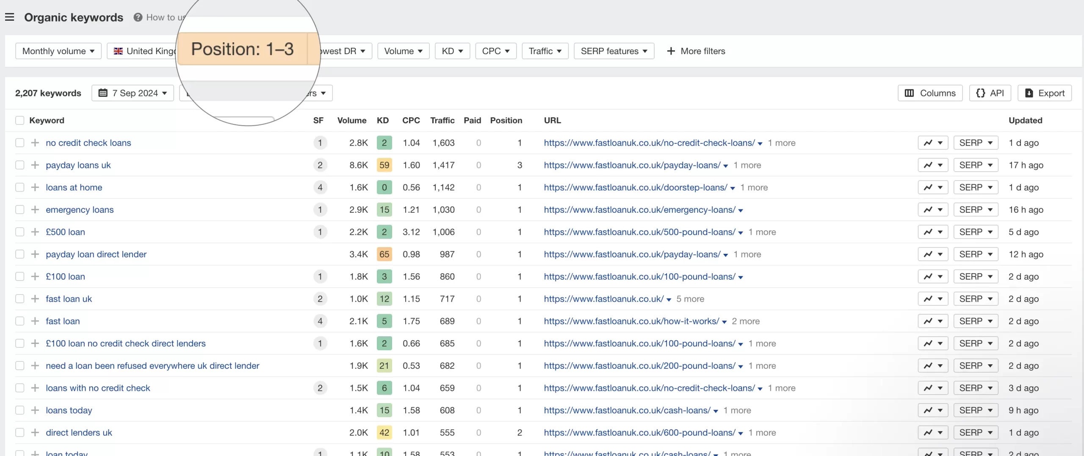The image size is (1084, 456).
Task: Open trend chart for 'no credit check loans'
Action: pos(933,143)
